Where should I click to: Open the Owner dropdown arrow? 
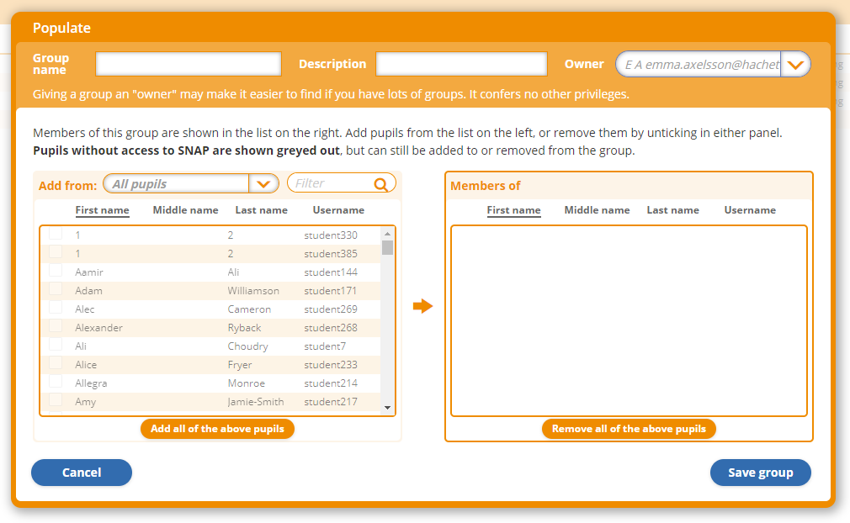click(x=795, y=64)
